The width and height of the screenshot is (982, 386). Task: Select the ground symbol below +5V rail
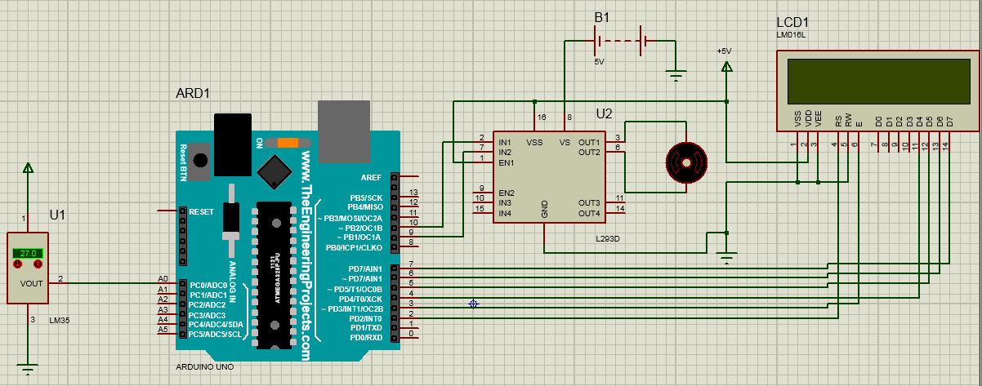click(x=726, y=260)
